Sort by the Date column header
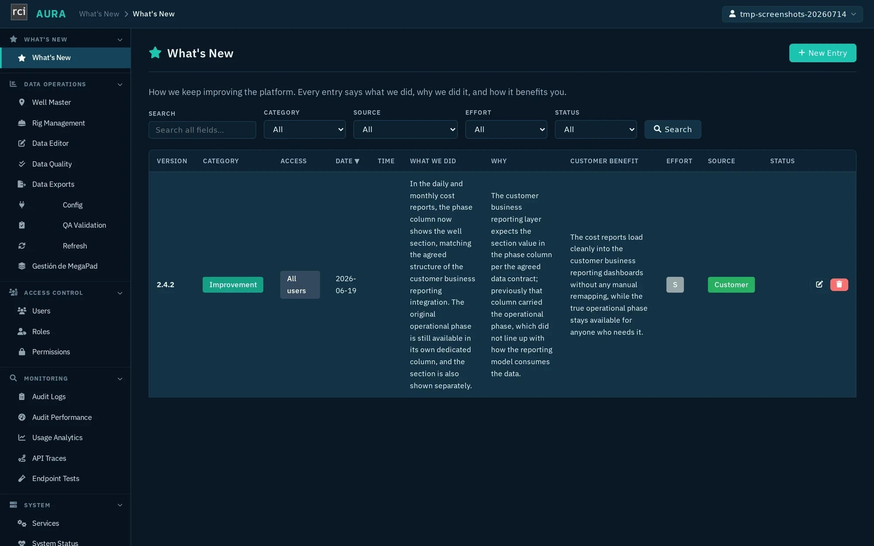This screenshot has height=546, width=874. point(347,161)
